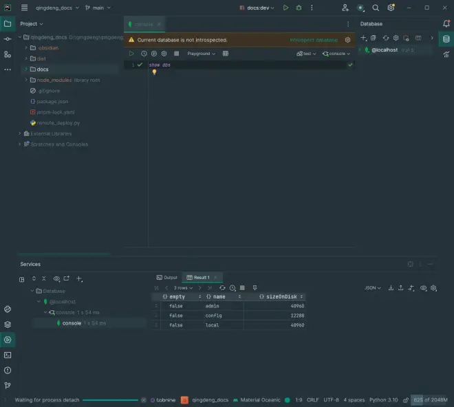Toggle Services view options eye icon
The image size is (454, 407).
coord(56,278)
